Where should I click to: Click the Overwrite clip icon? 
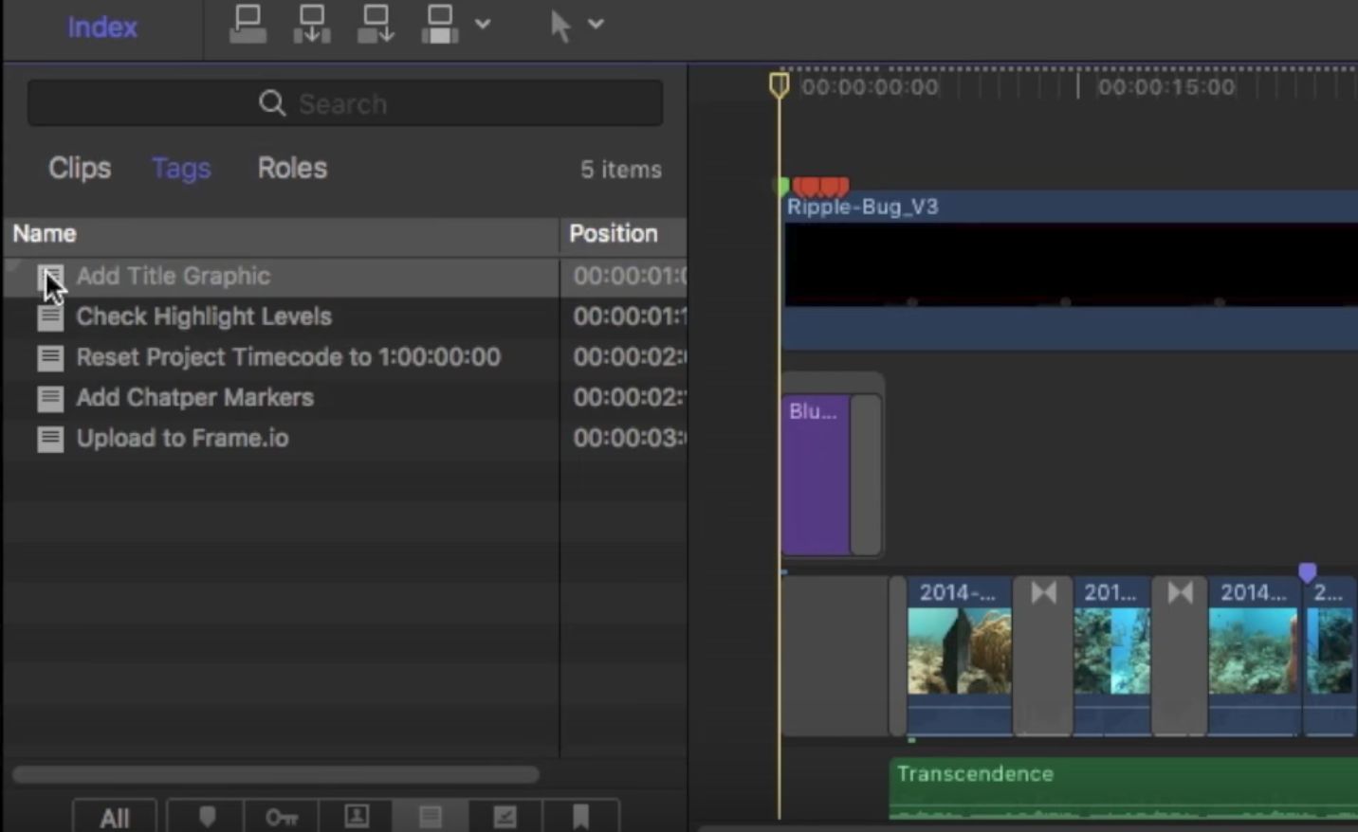click(x=439, y=25)
